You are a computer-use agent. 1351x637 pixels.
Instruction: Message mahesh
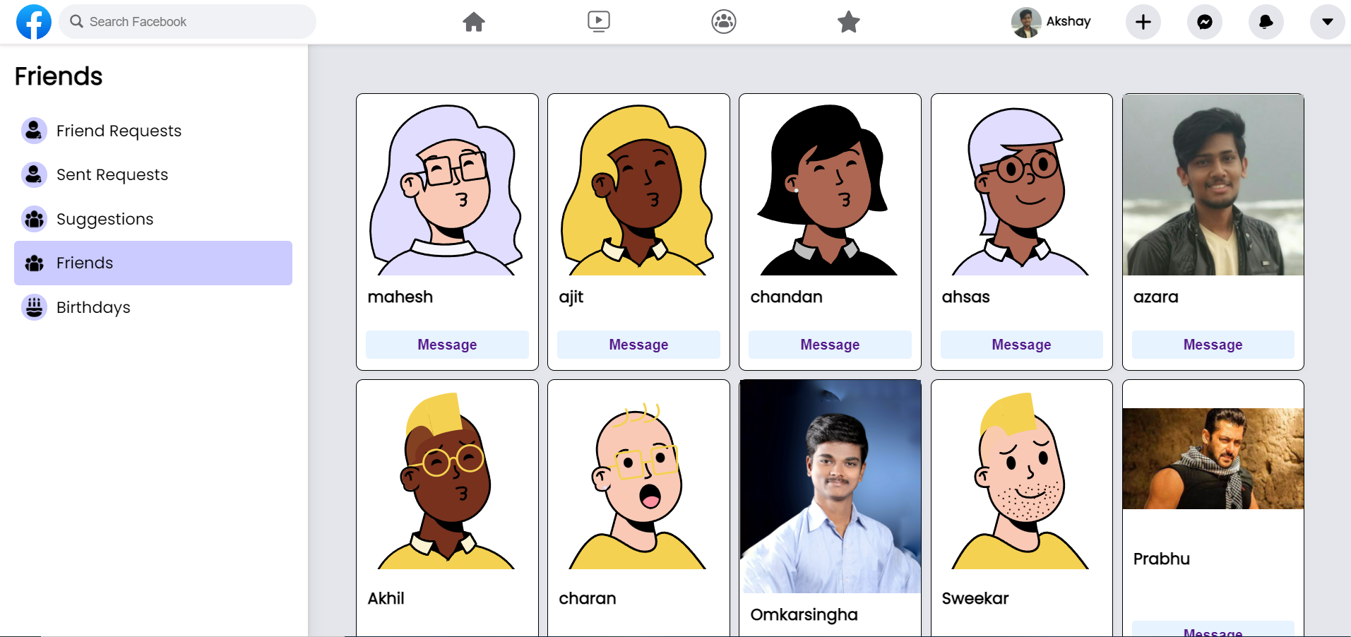(447, 345)
